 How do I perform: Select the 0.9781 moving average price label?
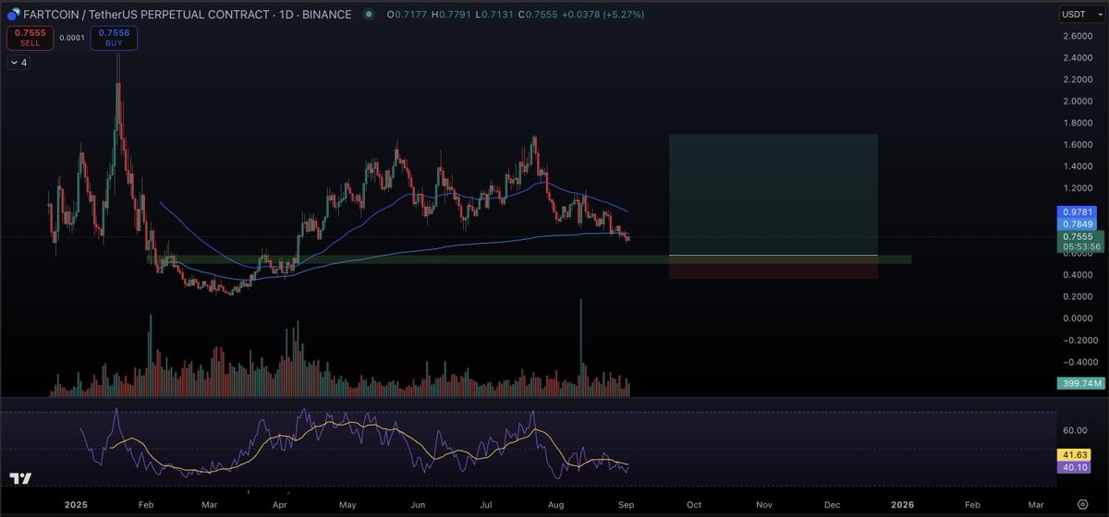[1077, 211]
